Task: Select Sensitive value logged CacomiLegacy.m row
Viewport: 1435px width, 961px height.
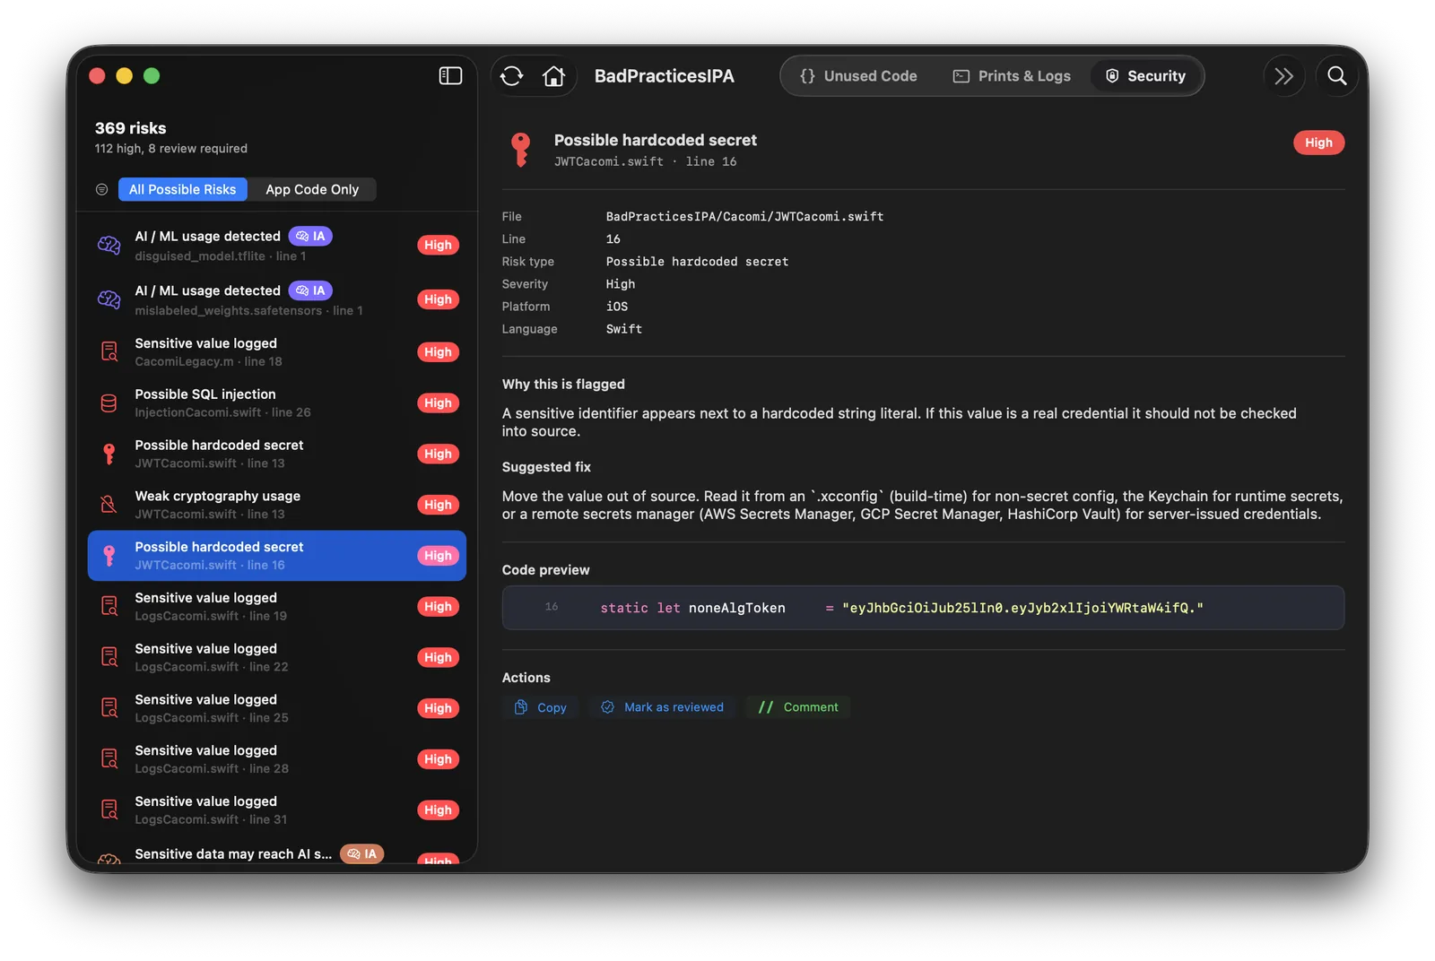Action: coord(277,351)
